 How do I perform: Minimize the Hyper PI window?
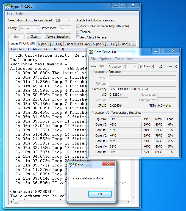tap(115, 5)
